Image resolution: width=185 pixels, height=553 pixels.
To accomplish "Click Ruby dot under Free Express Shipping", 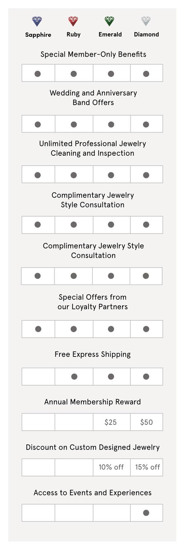I will tap(74, 376).
